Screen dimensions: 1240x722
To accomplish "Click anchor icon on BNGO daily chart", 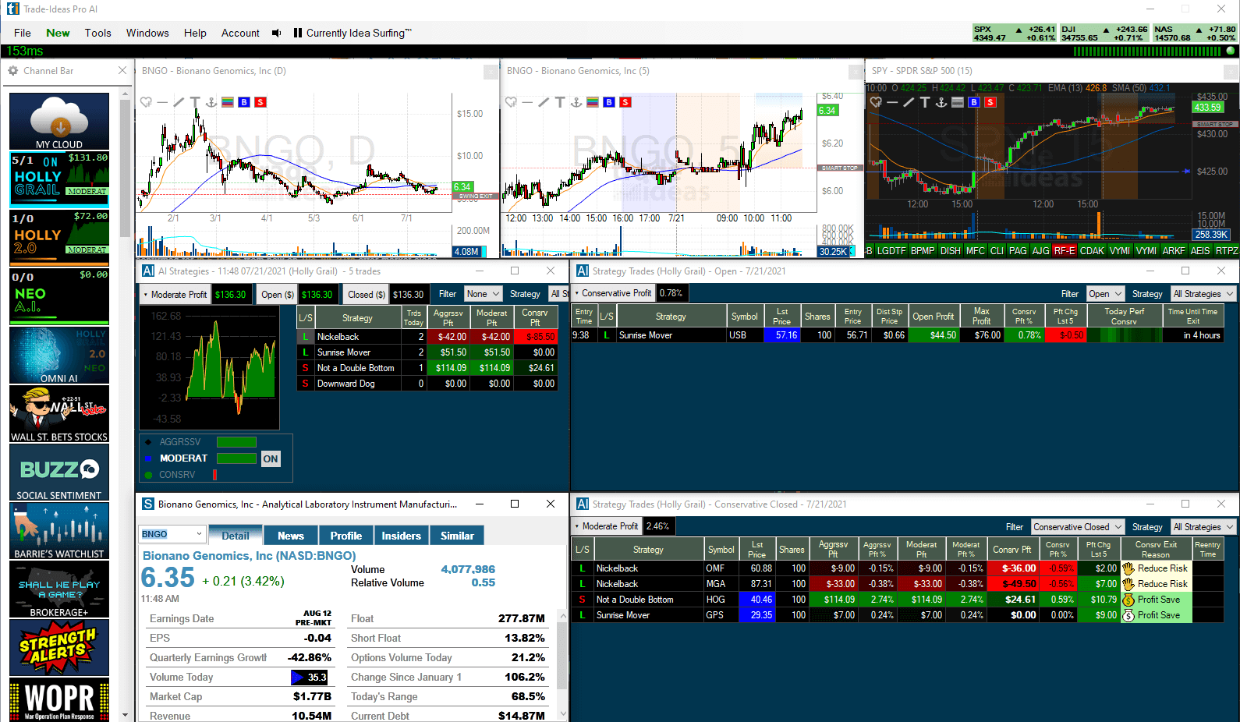I will point(211,102).
